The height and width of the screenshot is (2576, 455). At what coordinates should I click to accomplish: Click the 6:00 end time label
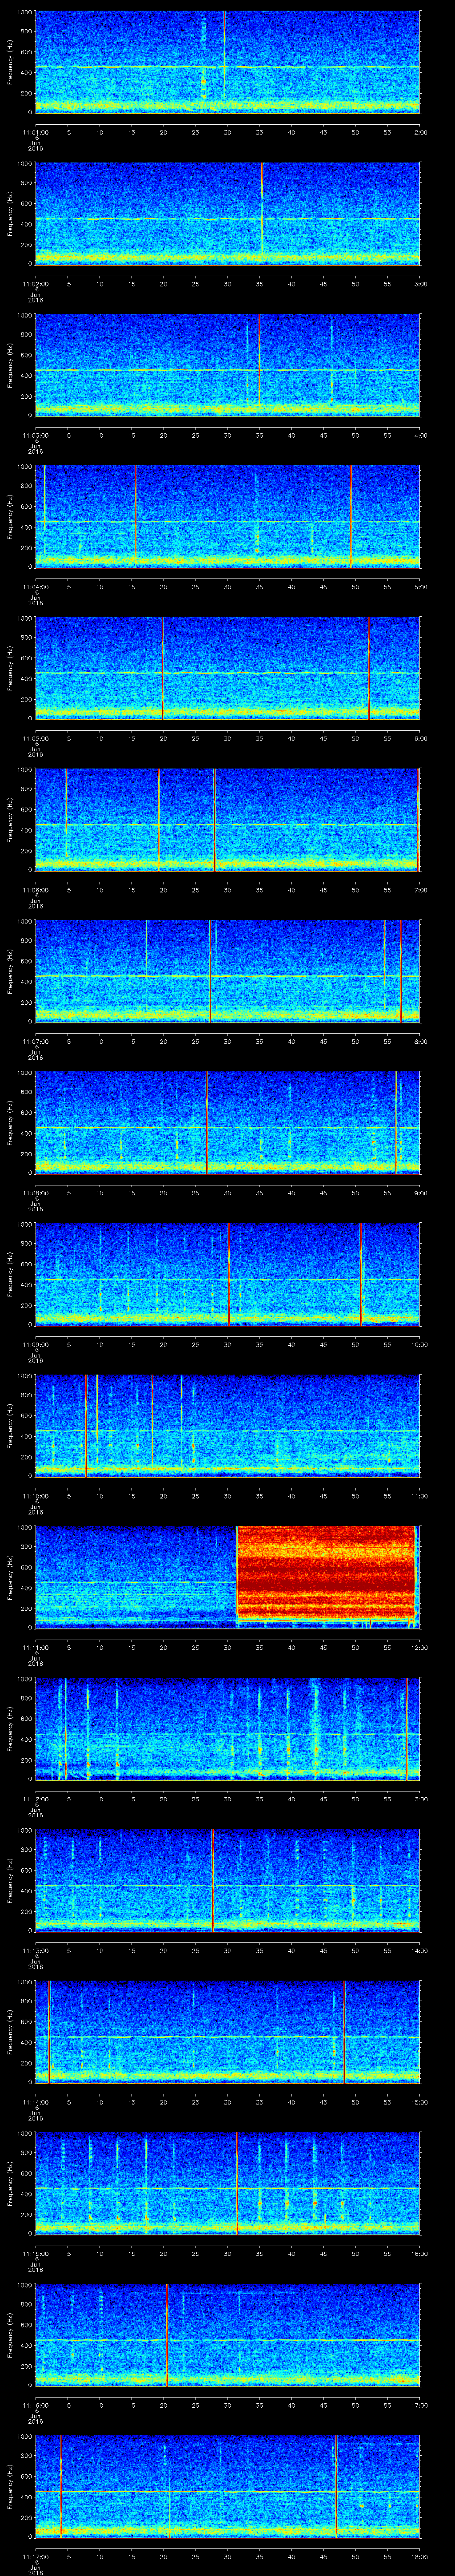tap(420, 738)
